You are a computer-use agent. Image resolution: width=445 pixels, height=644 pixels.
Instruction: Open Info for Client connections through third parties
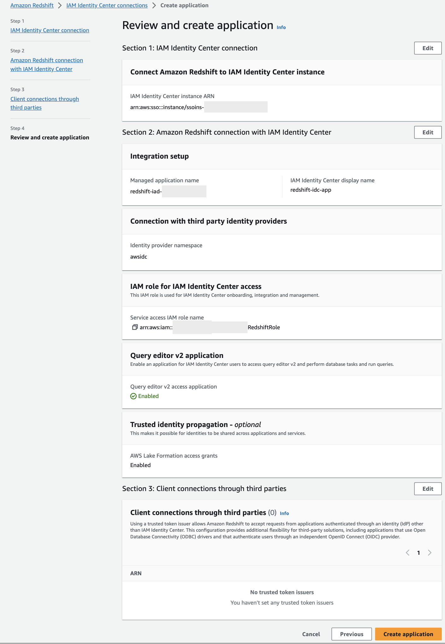(x=284, y=513)
